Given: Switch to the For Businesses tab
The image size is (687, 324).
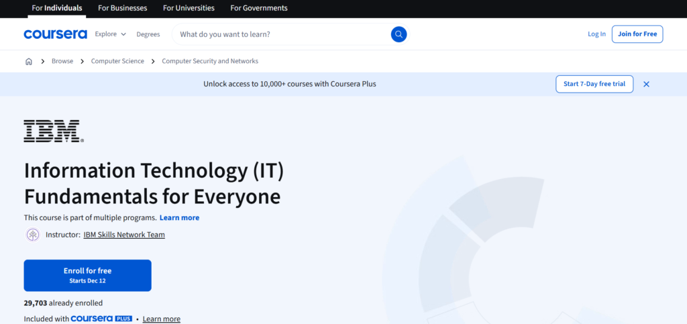Looking at the screenshot, I should click(123, 8).
